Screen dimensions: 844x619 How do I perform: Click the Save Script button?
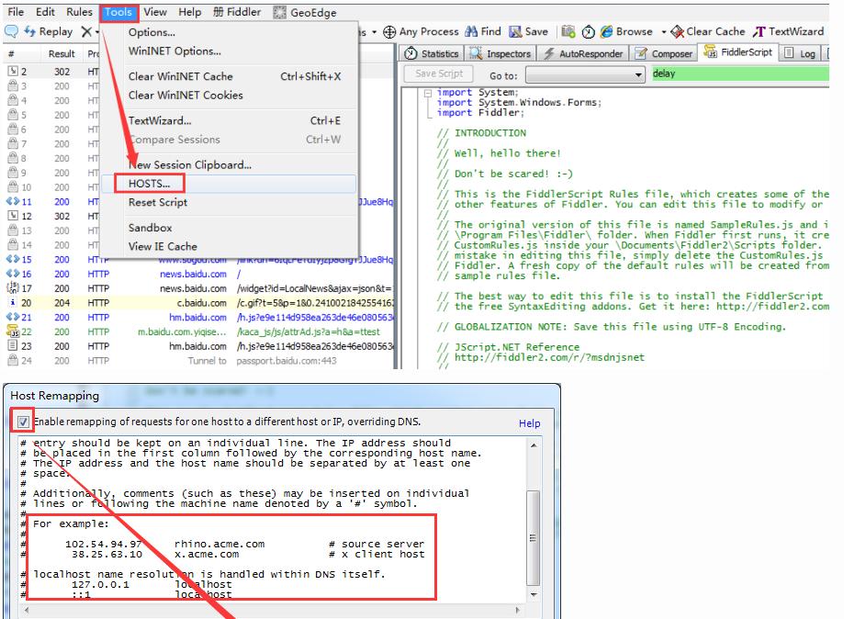[439, 73]
